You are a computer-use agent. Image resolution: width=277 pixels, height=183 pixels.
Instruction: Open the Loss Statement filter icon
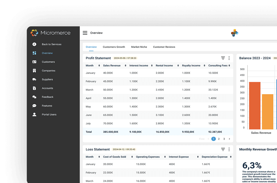[x=223, y=149]
